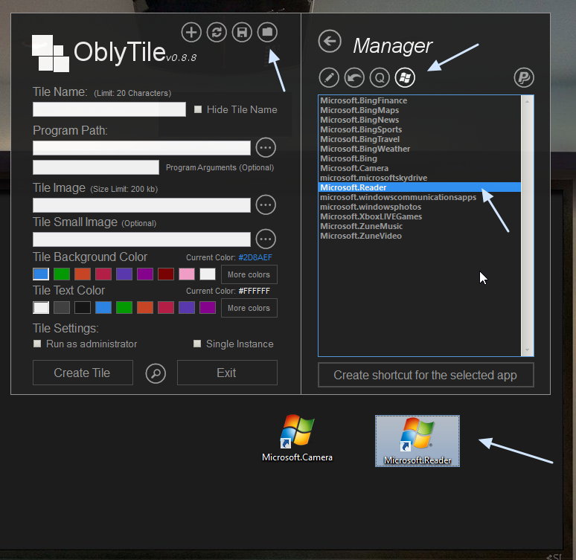The image size is (576, 560).
Task: Click the pencil edit icon in Manager
Action: (x=329, y=77)
